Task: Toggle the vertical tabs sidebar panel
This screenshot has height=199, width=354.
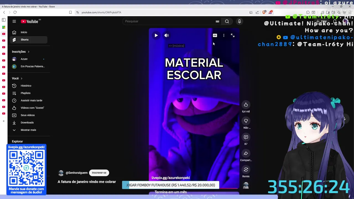Action: [x=4, y=20]
